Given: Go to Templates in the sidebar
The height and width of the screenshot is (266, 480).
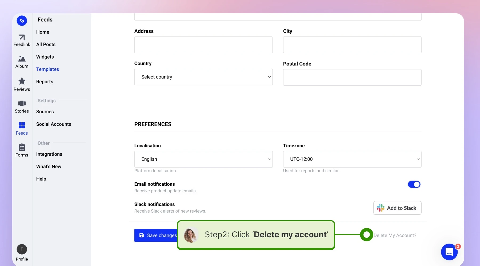Looking at the screenshot, I should coord(47,69).
